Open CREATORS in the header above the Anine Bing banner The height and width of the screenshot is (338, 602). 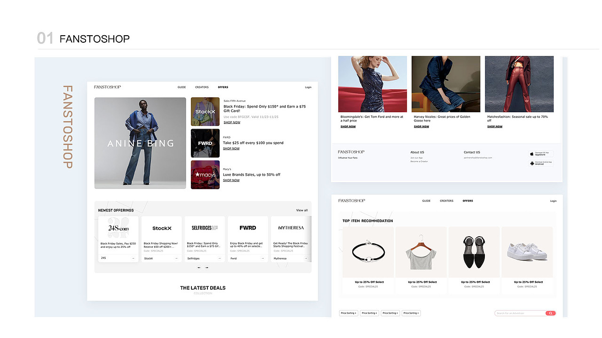[202, 87]
